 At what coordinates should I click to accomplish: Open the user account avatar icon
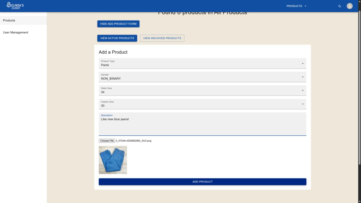pyautogui.click(x=350, y=6)
